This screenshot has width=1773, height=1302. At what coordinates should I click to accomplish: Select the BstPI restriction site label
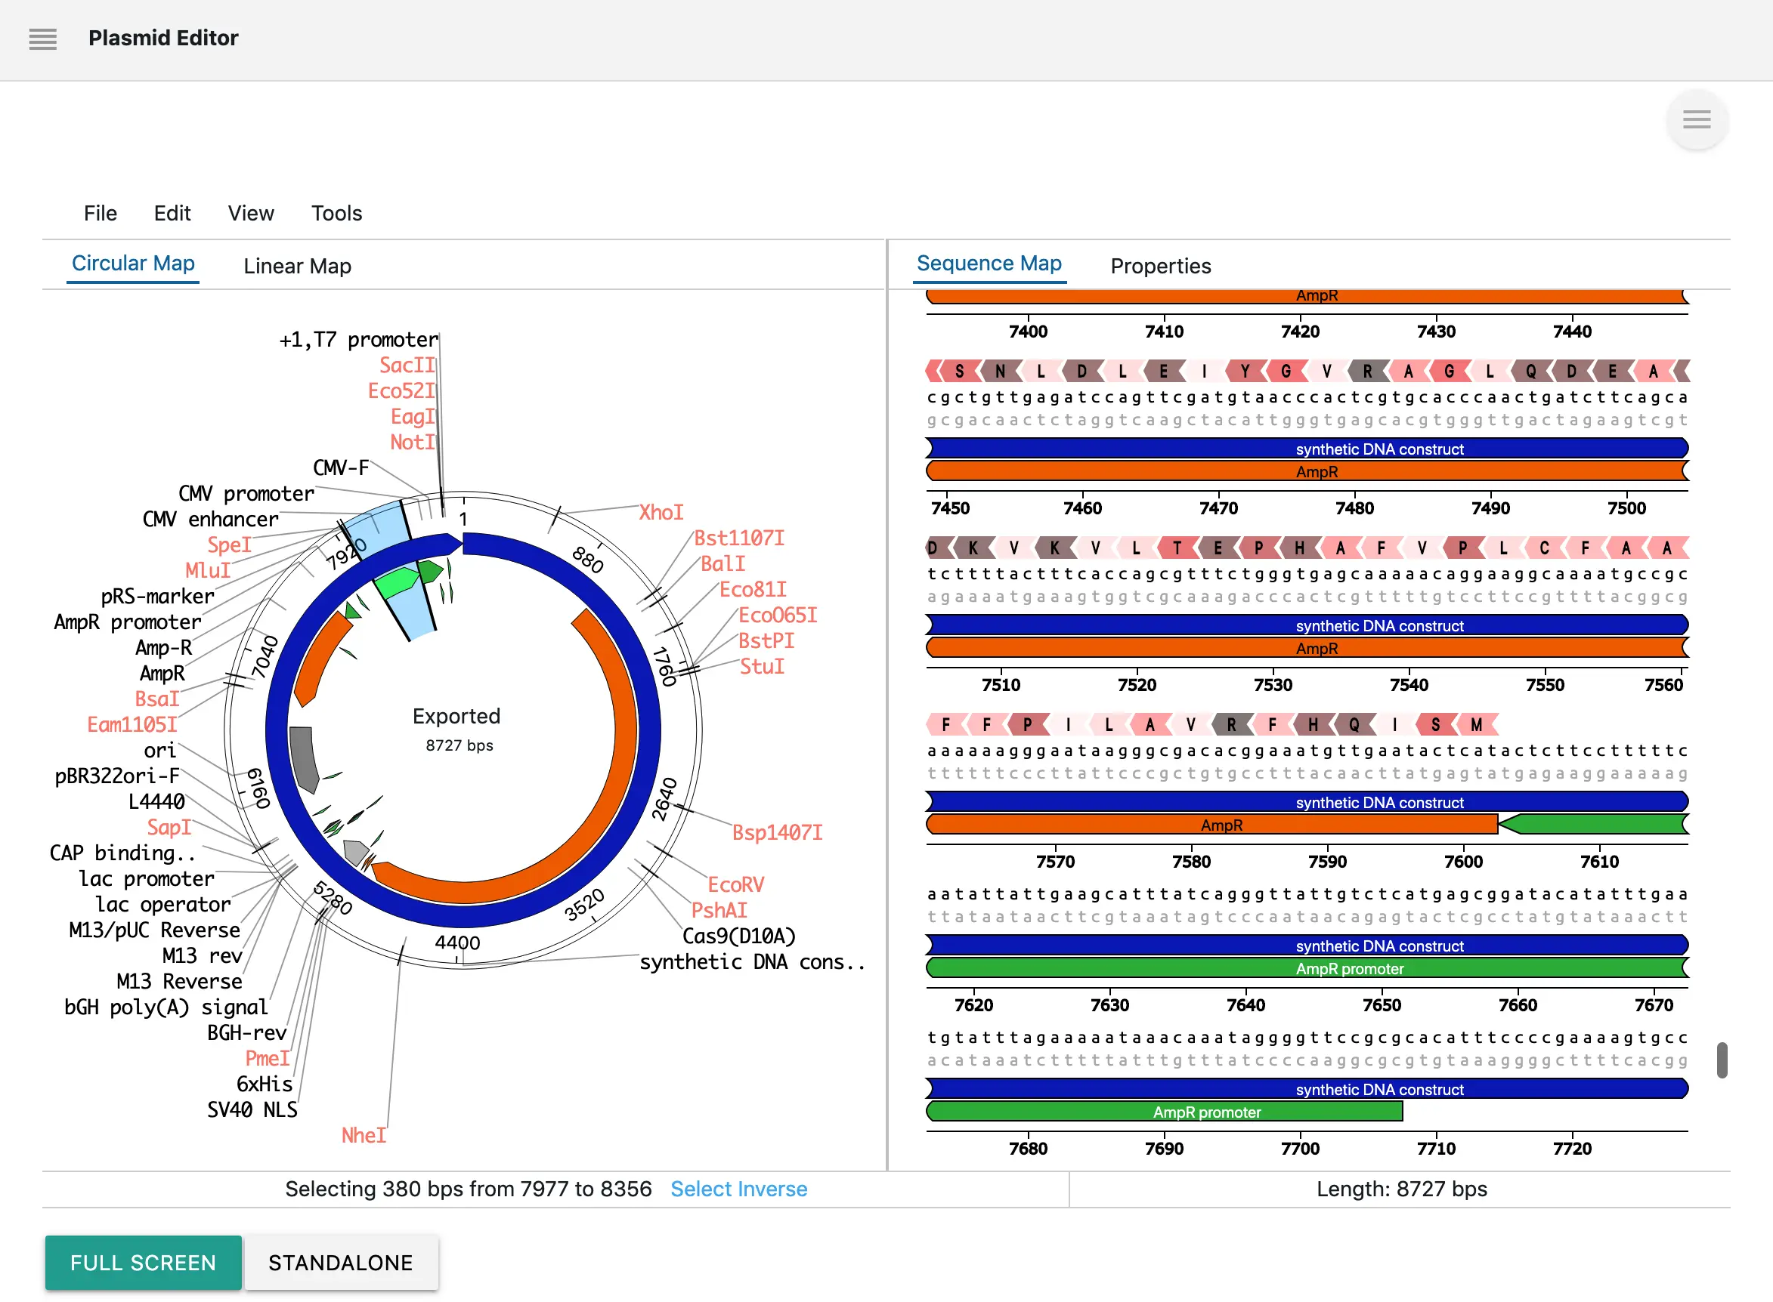point(766,640)
